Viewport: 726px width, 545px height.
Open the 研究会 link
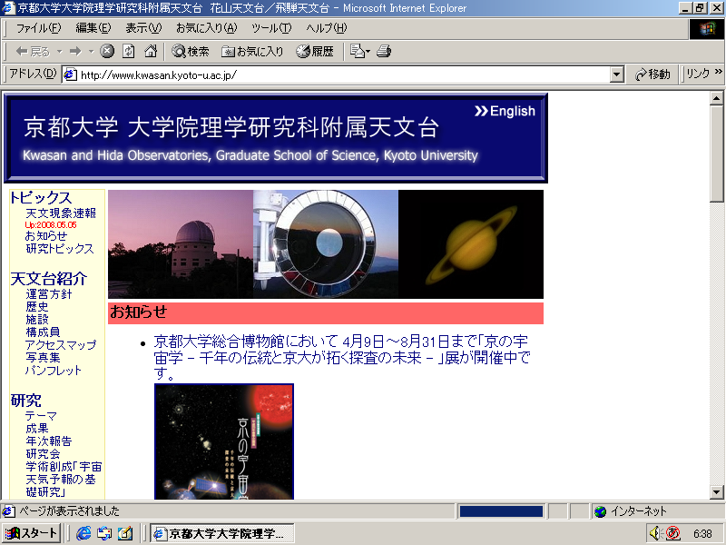[x=43, y=453]
